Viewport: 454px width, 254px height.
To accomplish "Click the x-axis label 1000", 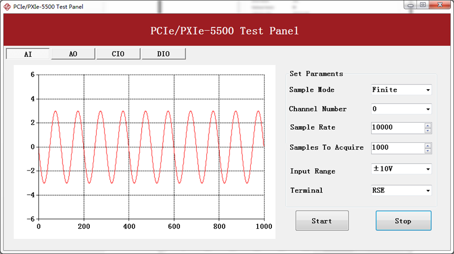I will (264, 227).
